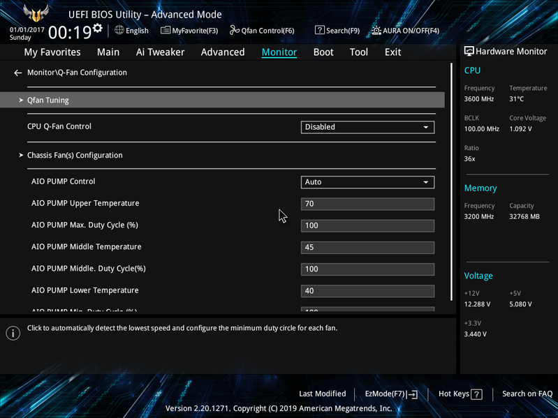Click the EzMode(F7) switch arrow icon
The width and height of the screenshot is (558, 418).
click(412, 394)
